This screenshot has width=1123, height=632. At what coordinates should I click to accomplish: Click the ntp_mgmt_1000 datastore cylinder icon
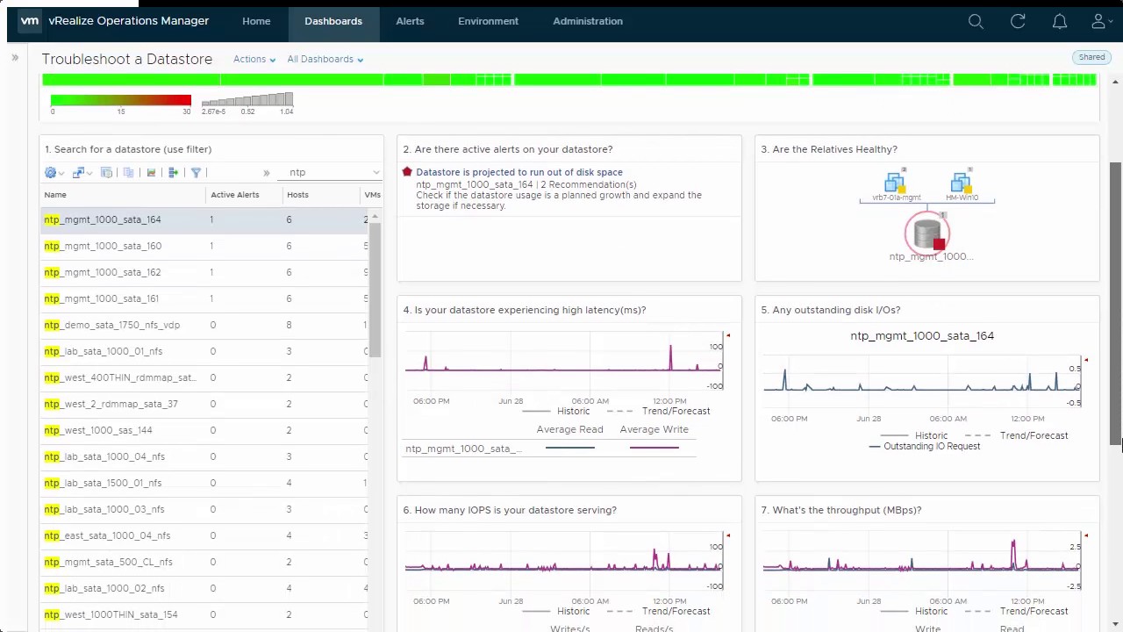[x=927, y=233]
